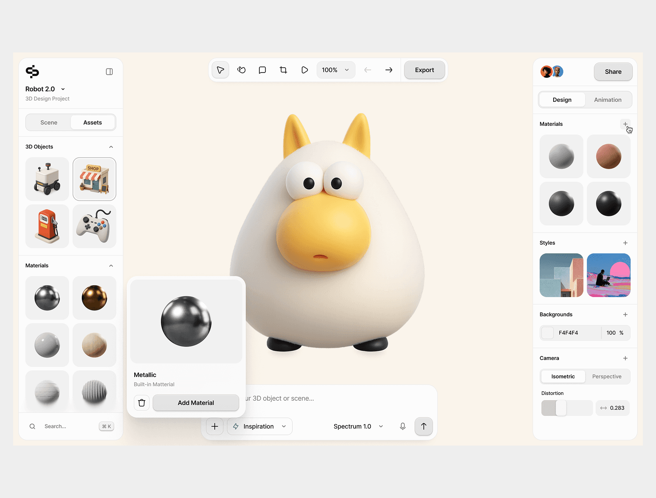
Task: Select the horizontal striped white material sphere
Action: (x=47, y=391)
